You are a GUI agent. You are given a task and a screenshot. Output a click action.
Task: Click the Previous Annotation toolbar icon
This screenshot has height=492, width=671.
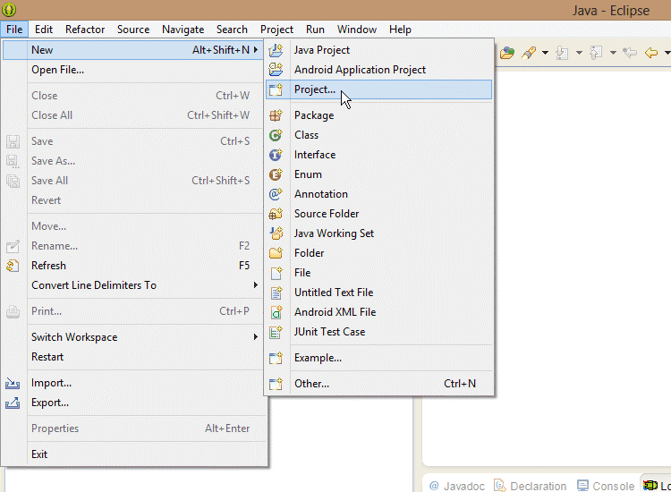596,53
